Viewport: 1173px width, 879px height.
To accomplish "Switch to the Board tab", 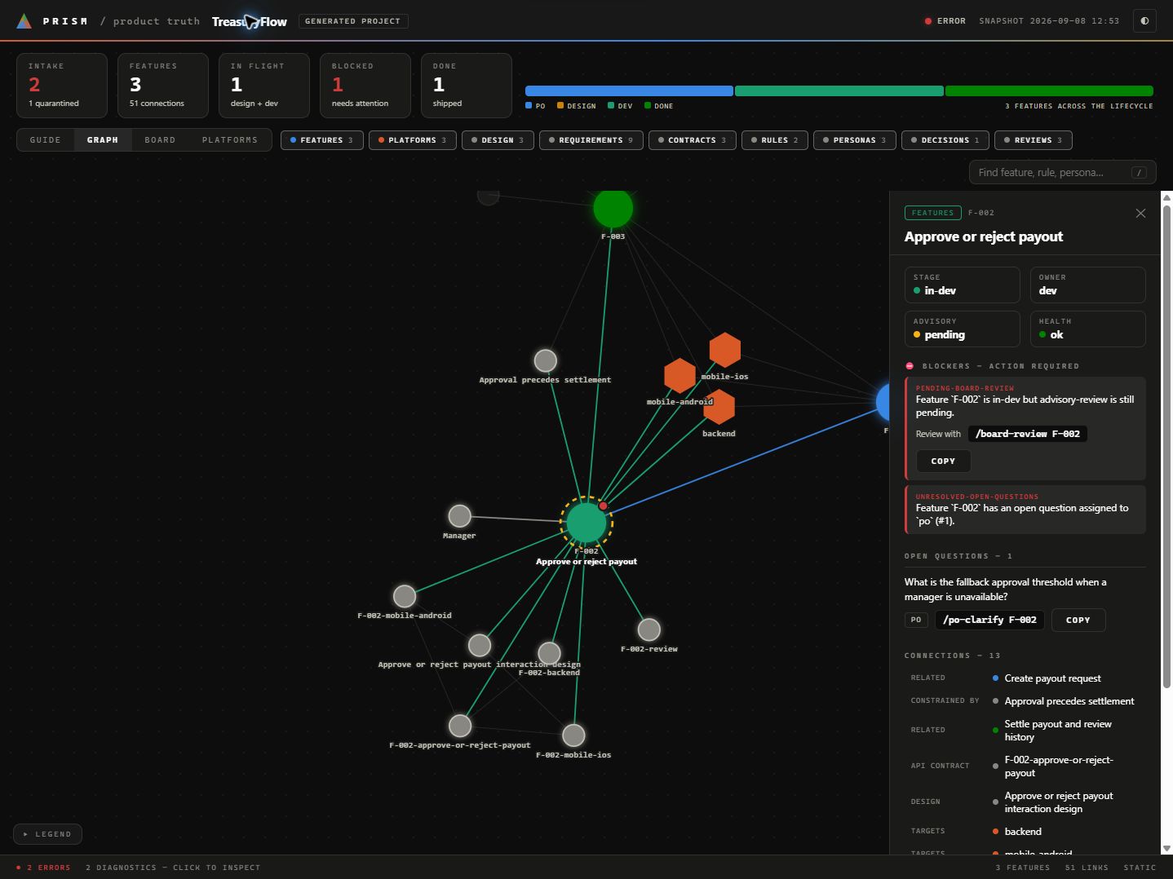I will tap(160, 140).
